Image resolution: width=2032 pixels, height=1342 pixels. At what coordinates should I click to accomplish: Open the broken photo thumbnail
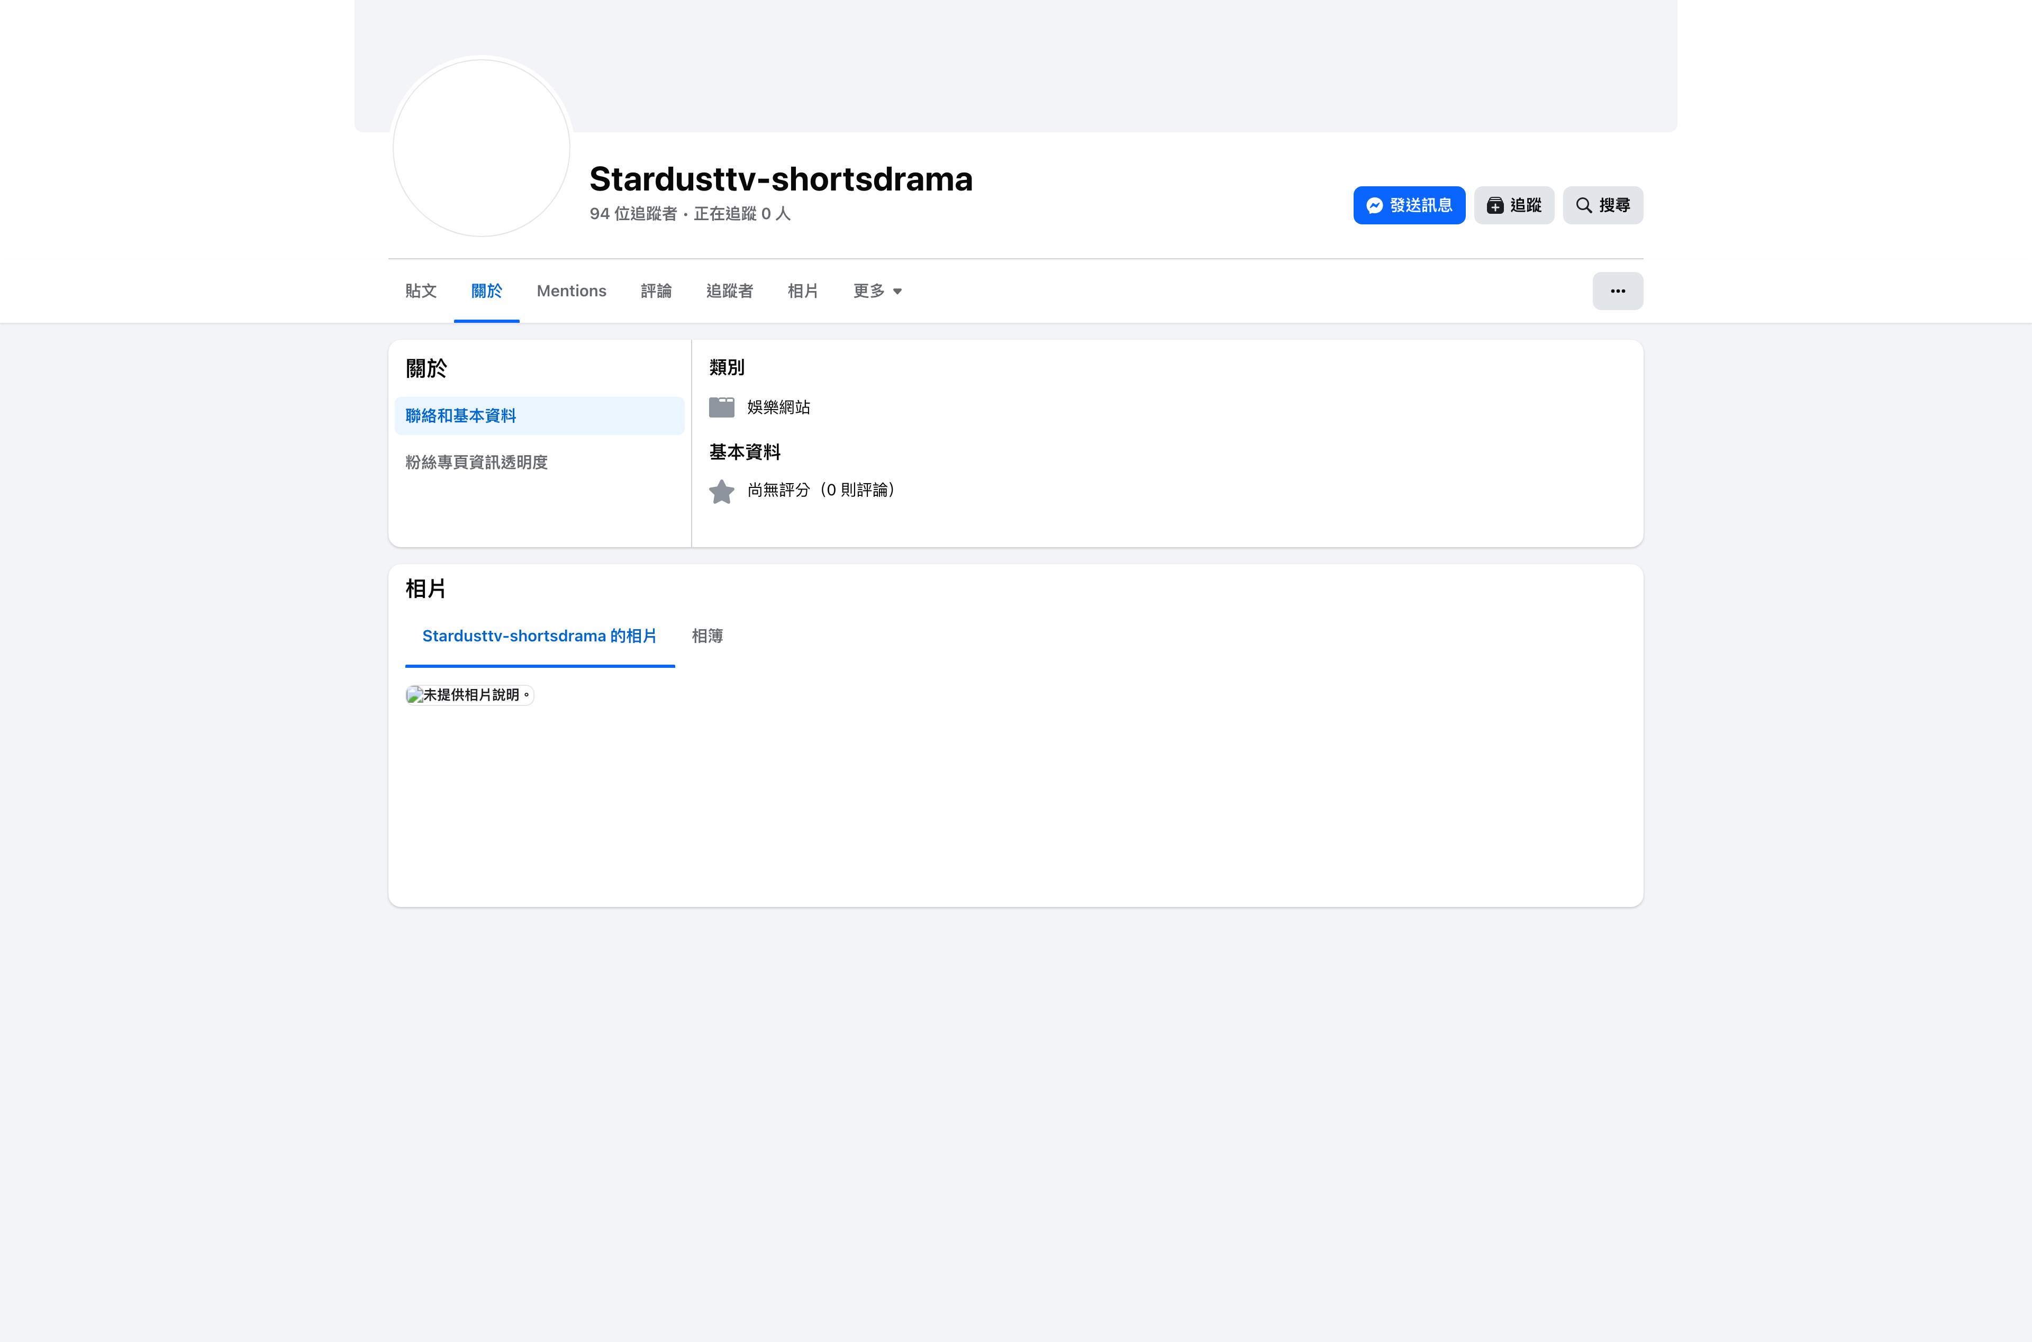pyautogui.click(x=469, y=695)
